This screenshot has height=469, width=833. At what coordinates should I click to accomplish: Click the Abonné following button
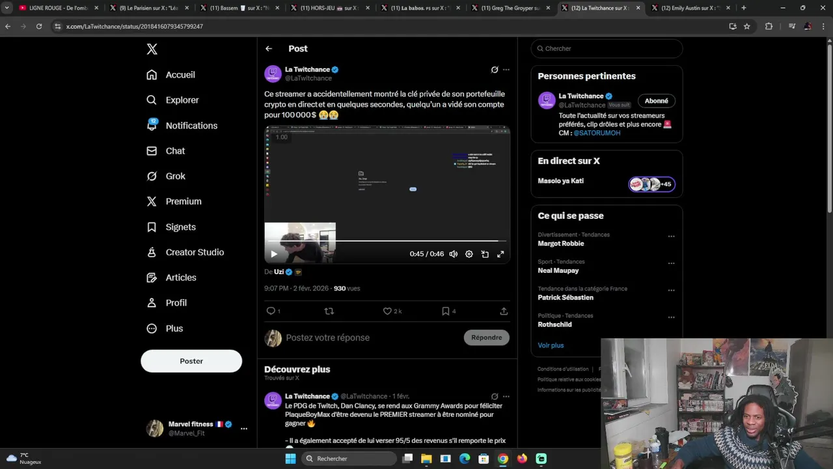tap(656, 101)
